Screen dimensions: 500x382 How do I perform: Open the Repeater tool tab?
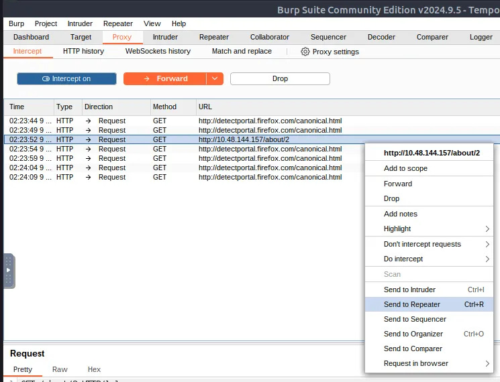coord(214,38)
